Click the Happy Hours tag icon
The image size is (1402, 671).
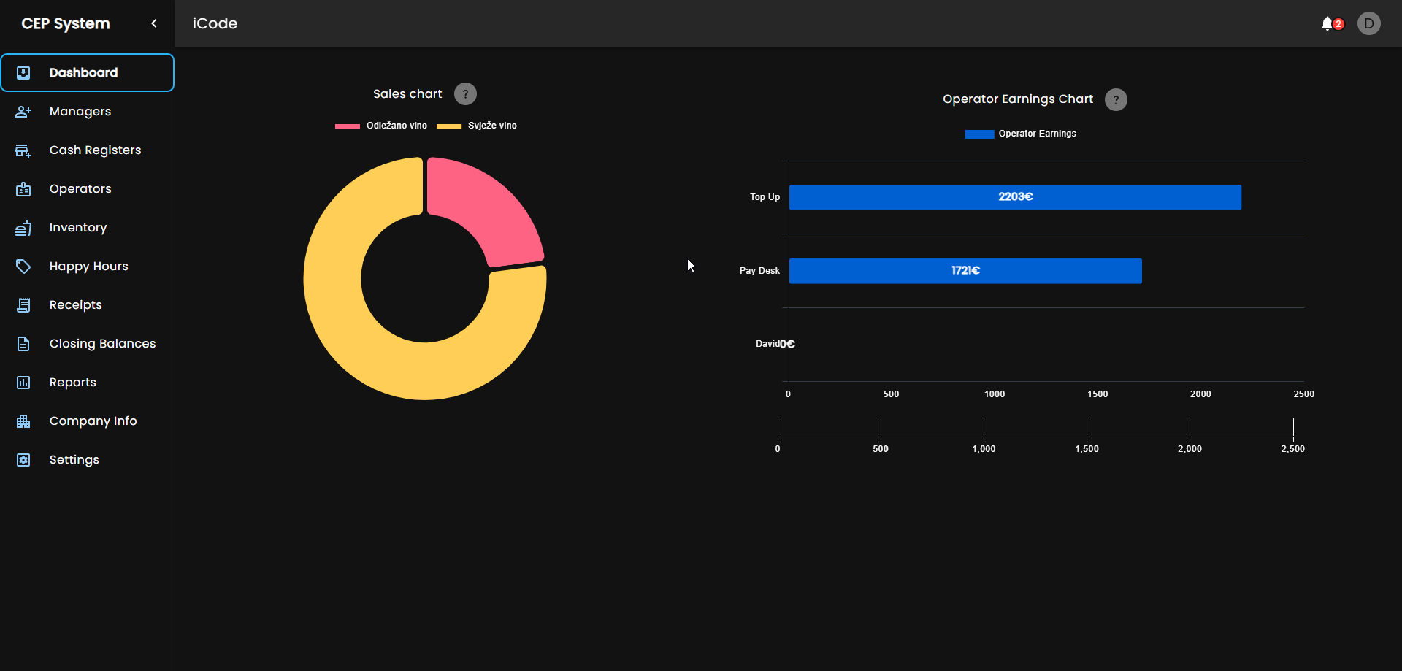coord(23,267)
